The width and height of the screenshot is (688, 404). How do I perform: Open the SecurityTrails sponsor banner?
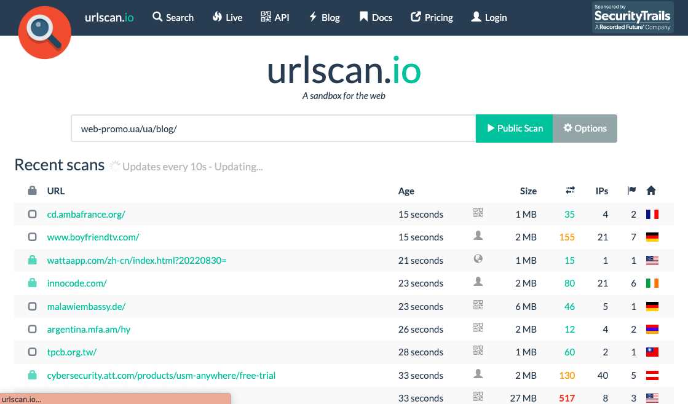coord(632,18)
